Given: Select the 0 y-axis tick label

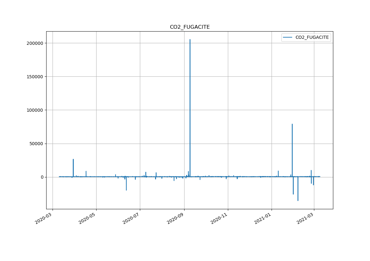Looking at the screenshot, I should click(41, 177).
